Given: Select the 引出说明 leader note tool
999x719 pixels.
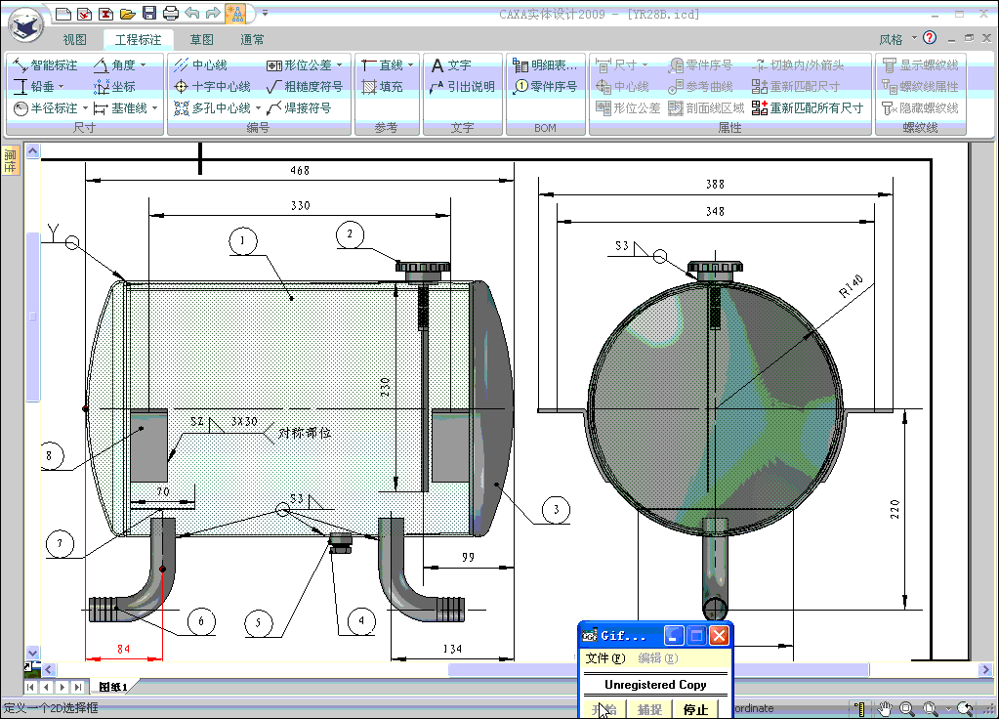Looking at the screenshot, I should (462, 86).
